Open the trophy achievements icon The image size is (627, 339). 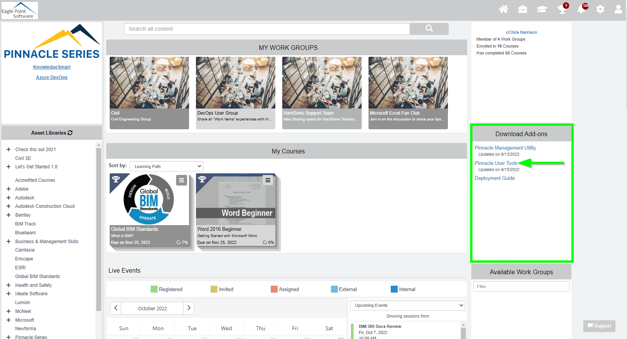click(x=562, y=9)
